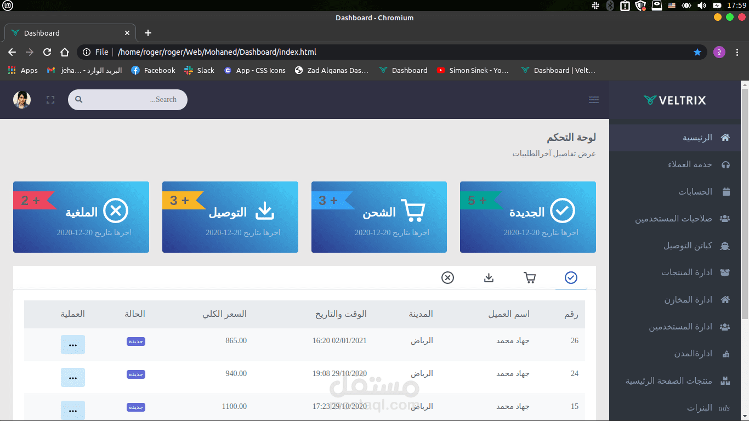The image size is (749, 421).
Task: Click the ادارة المخازن warehouse icon
Action: click(x=725, y=300)
